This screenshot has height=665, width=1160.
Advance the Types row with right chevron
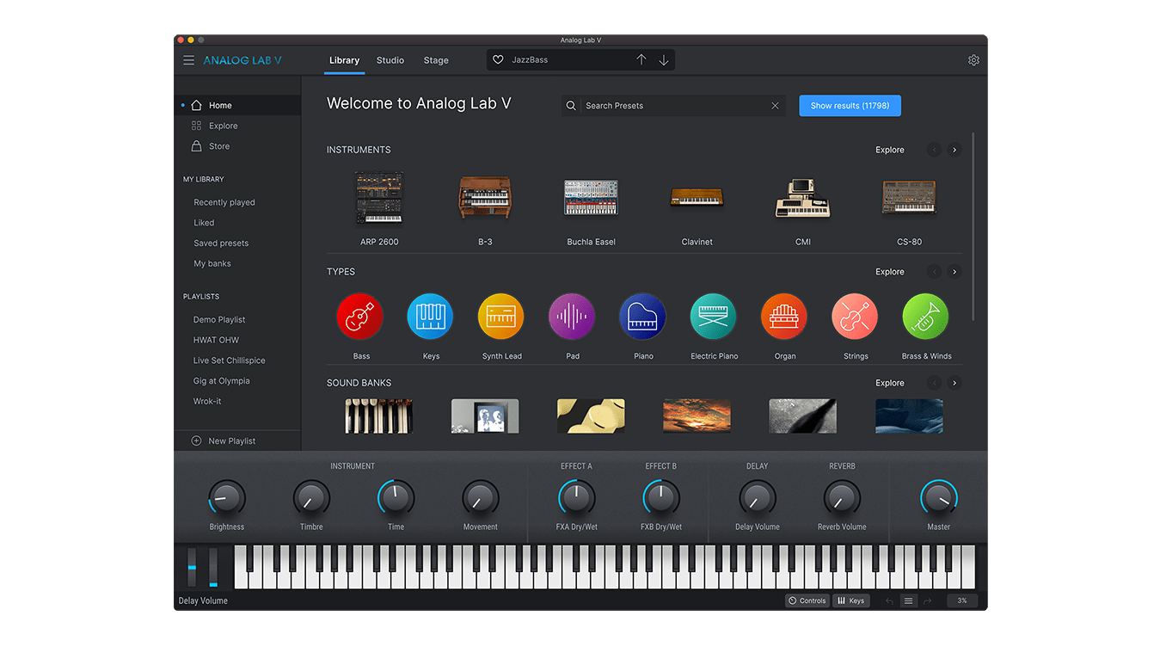954,272
